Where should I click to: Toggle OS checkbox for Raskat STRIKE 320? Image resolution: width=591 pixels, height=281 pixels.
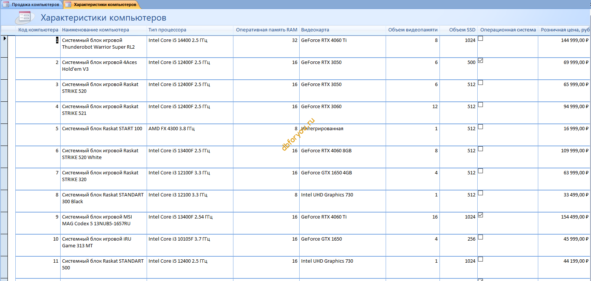pos(481,171)
